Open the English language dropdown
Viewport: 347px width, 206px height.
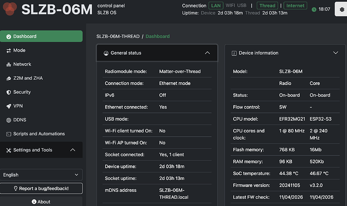pos(41,175)
